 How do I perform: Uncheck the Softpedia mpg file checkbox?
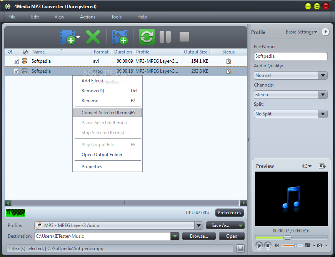click(16, 71)
